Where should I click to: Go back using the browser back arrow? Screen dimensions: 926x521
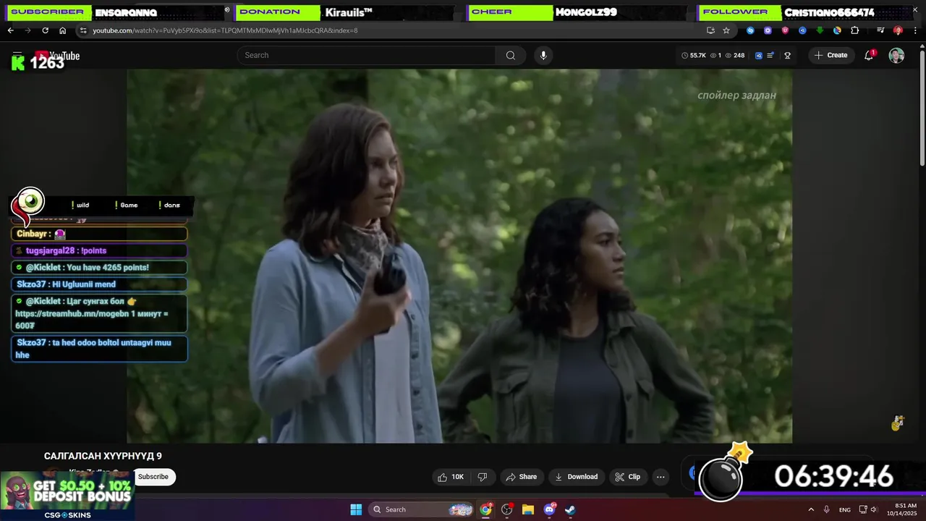(x=10, y=30)
